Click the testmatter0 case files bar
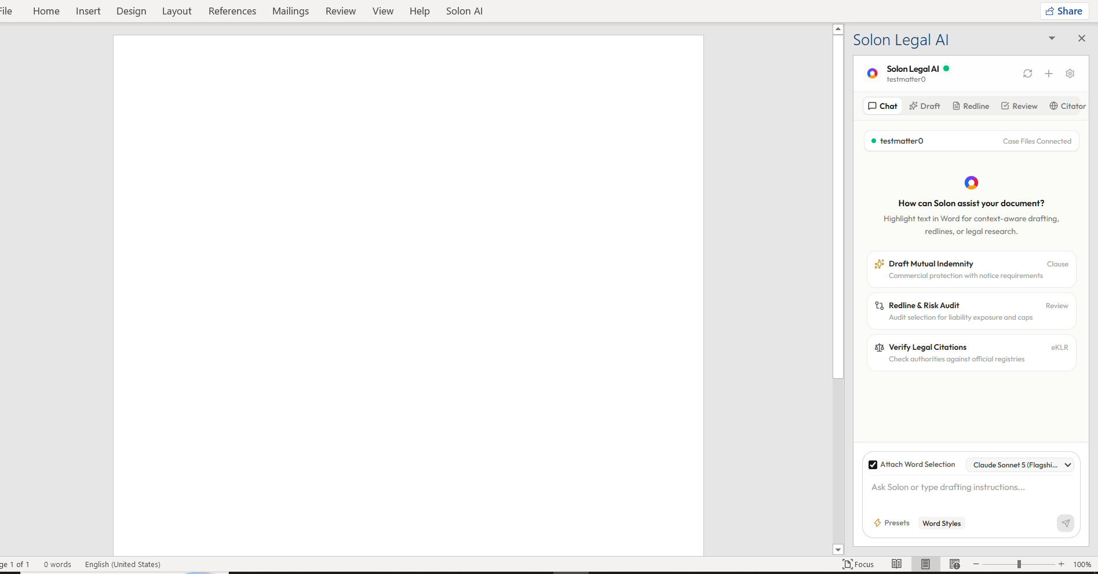 (x=971, y=141)
